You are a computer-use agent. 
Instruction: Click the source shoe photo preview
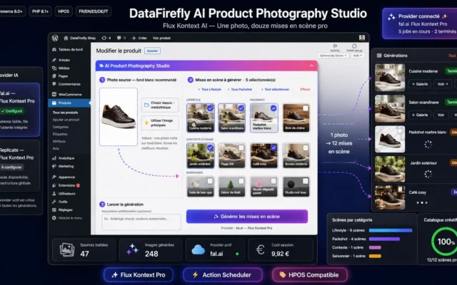coord(119,117)
